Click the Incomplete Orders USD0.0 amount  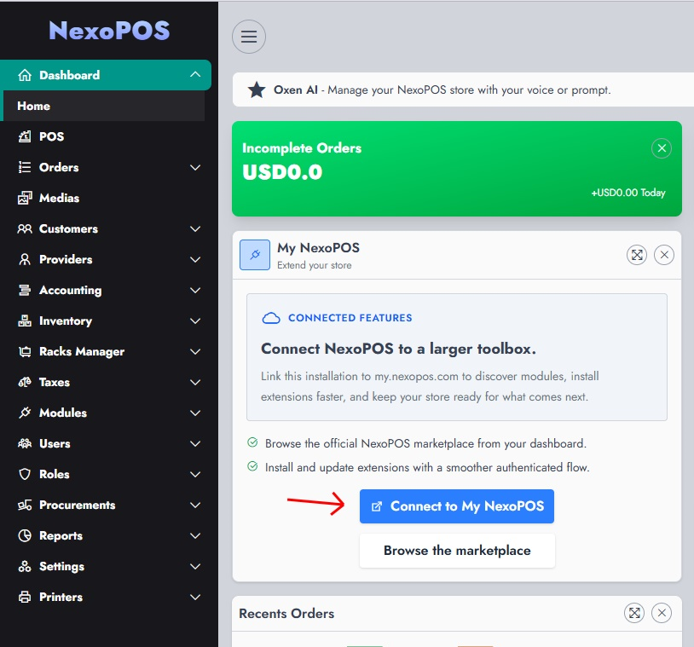coord(282,172)
